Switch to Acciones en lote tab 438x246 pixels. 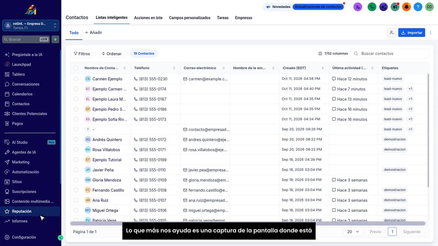[x=148, y=18]
